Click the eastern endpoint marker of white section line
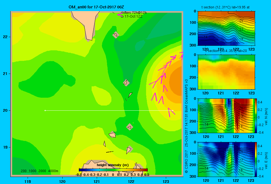 pyautogui.click(x=173, y=110)
